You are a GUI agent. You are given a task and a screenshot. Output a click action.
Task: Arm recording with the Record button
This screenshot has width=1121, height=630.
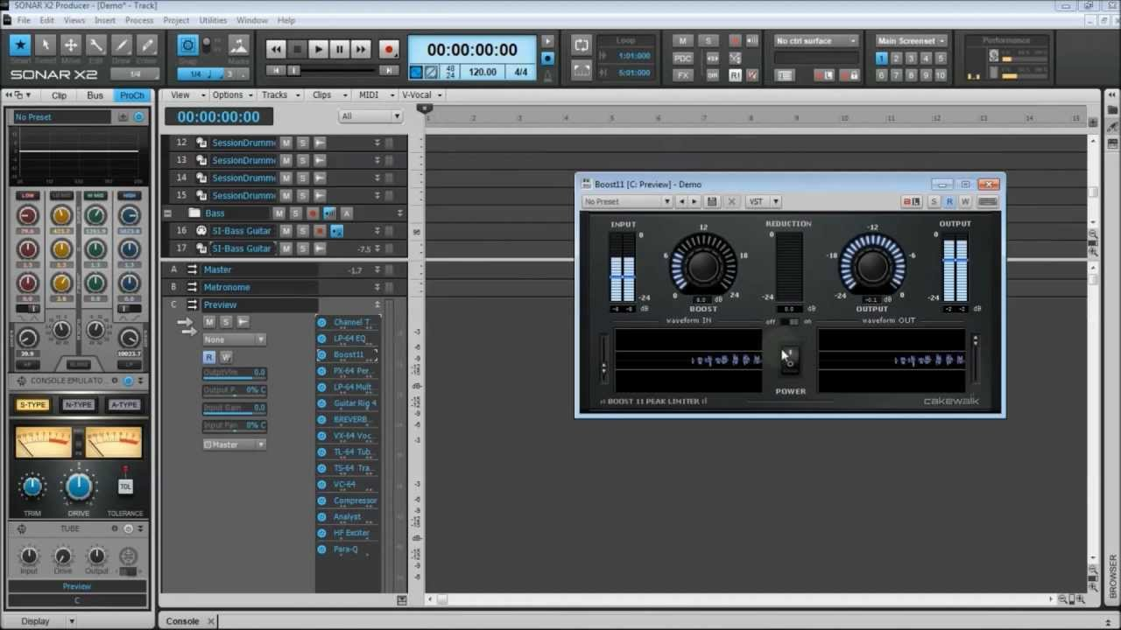coord(389,50)
